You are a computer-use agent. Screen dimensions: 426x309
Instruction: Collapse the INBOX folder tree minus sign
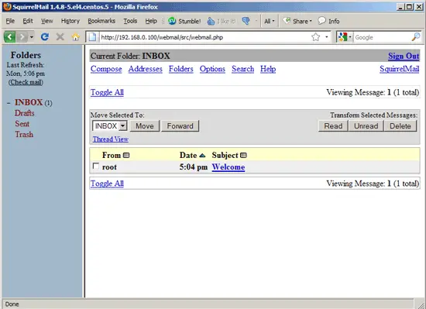coord(9,103)
